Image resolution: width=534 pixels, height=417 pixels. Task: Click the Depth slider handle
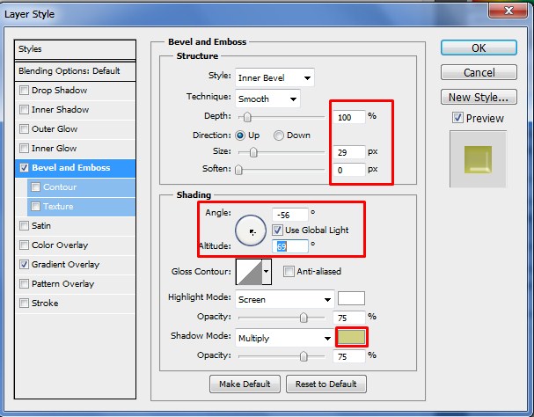click(x=247, y=117)
